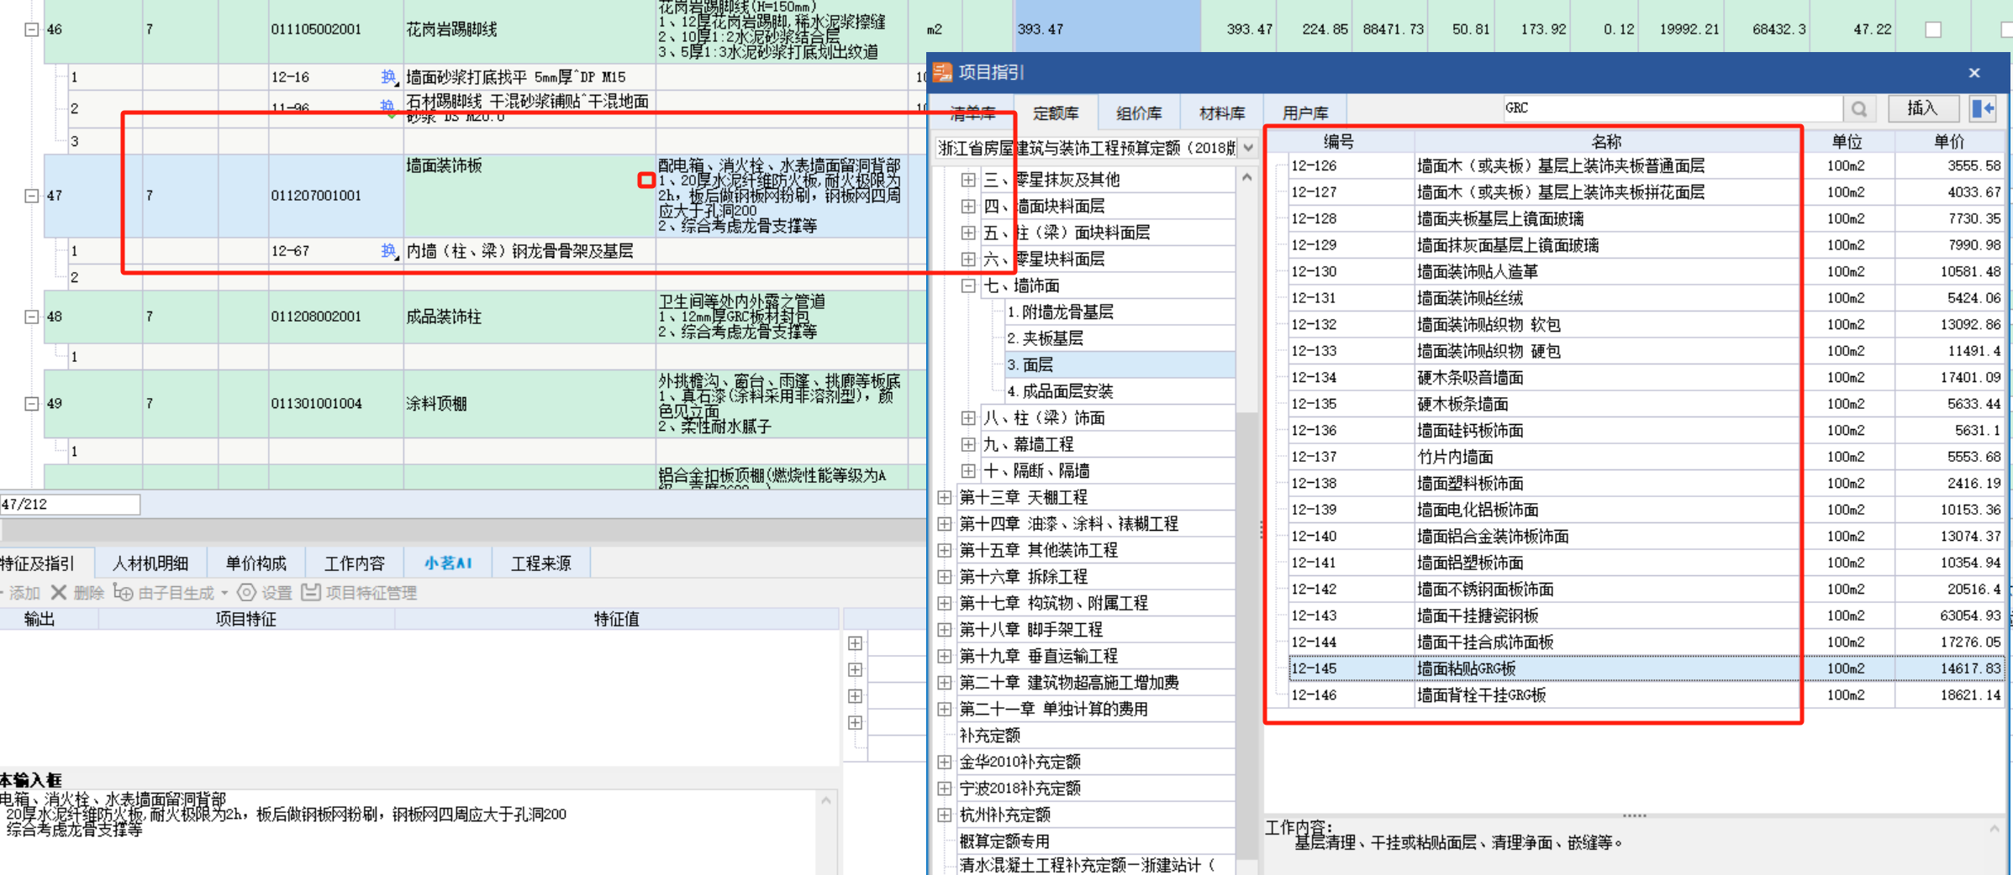Click the 换 icon on row 12-67

387,251
